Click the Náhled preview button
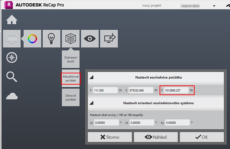This screenshot has height=149, width=230. 156,137
